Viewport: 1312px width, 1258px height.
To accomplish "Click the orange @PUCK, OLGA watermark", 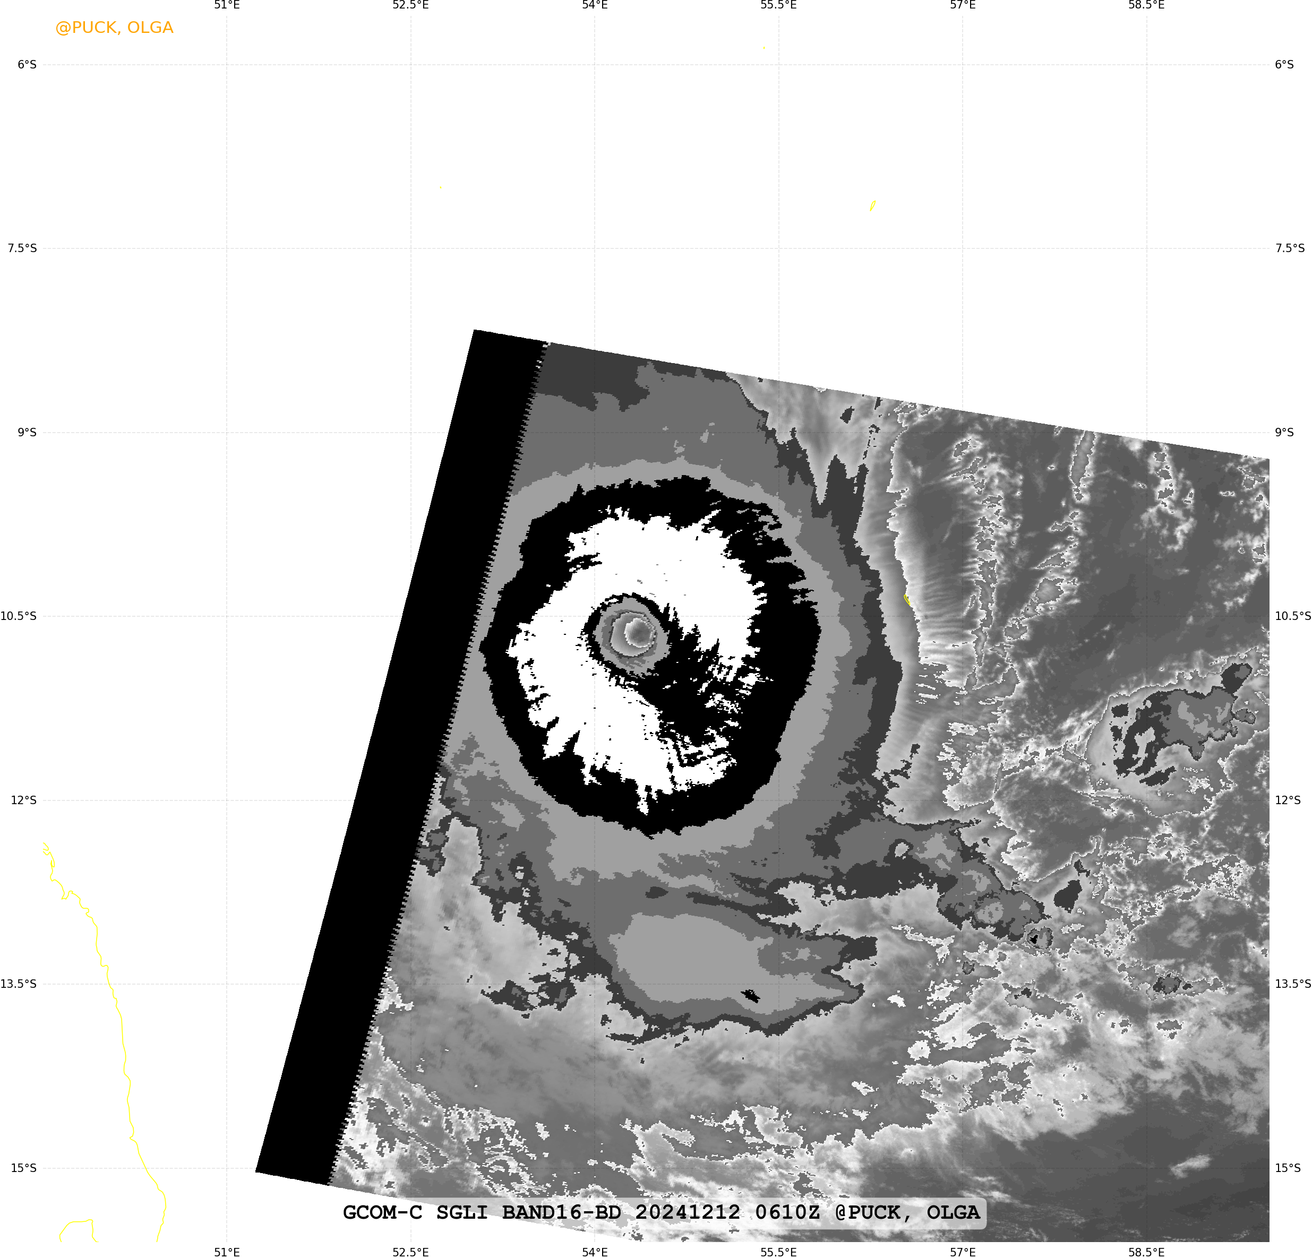I will (114, 28).
